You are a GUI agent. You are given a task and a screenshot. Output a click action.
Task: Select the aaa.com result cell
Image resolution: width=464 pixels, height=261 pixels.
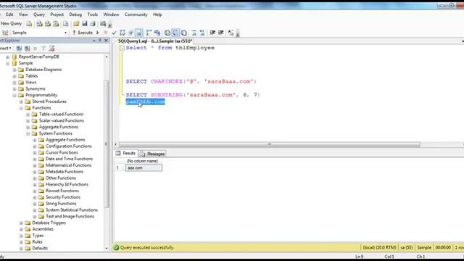point(144,167)
